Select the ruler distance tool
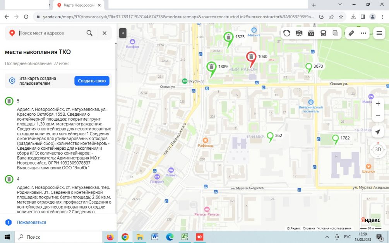This screenshot has height=243, width=389. pos(351,33)
